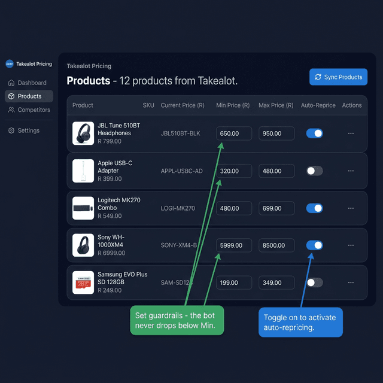The height and width of the screenshot is (383, 383).
Task: Click the current price R 399.00
Action: 110,179
